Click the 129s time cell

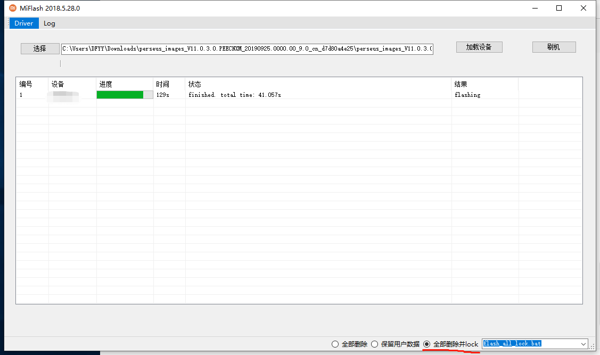(162, 95)
